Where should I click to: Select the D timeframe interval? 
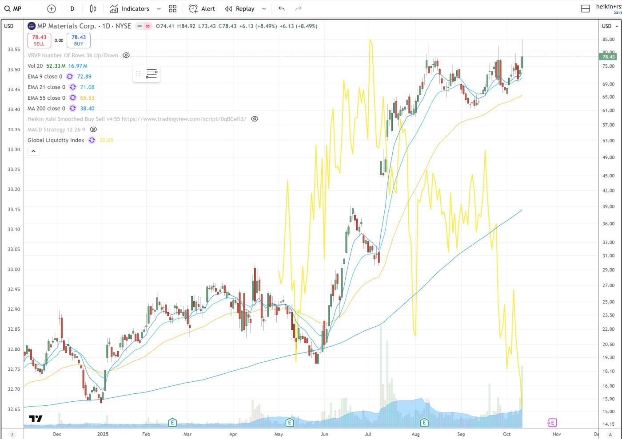[72, 9]
